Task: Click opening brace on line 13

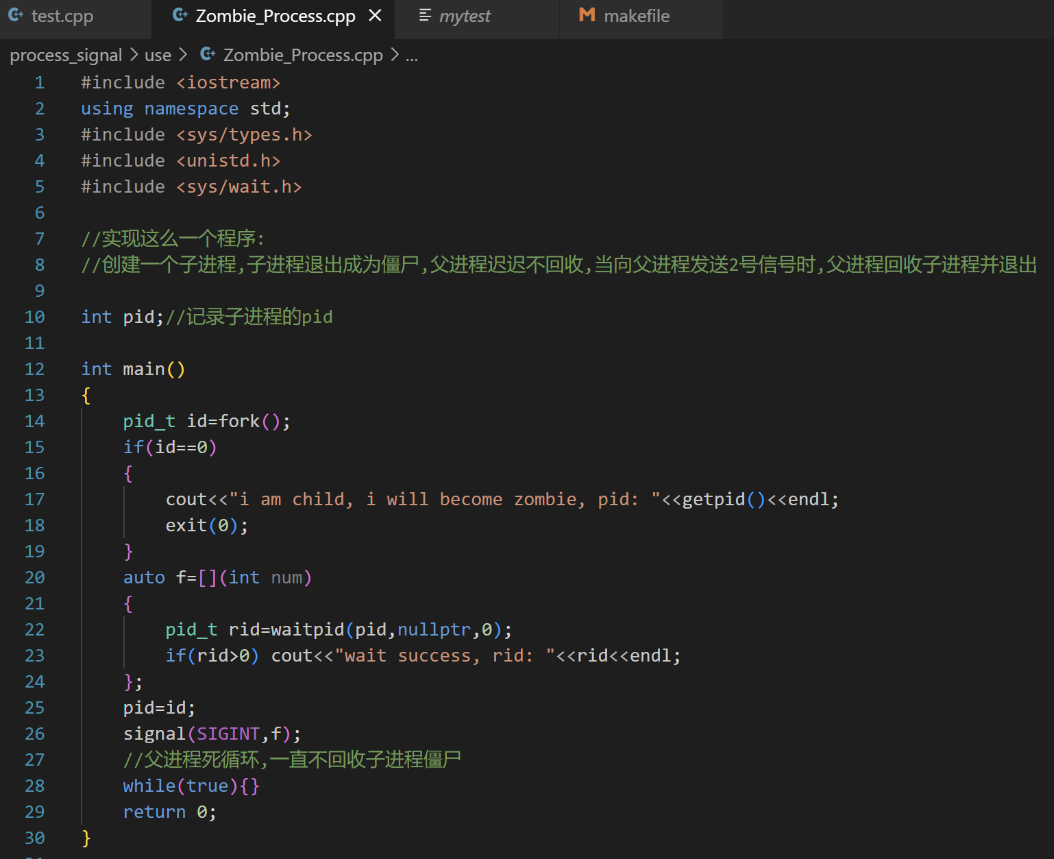Action: (x=86, y=396)
